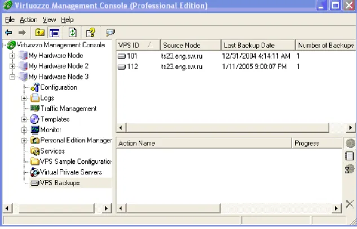Click the Services folder icon
The height and width of the screenshot is (229, 357).
tap(35, 151)
